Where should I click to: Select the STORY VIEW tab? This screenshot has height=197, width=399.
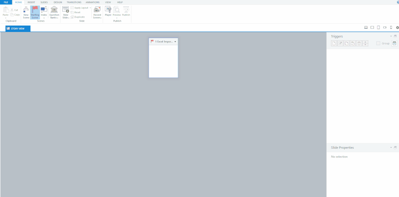pos(18,28)
